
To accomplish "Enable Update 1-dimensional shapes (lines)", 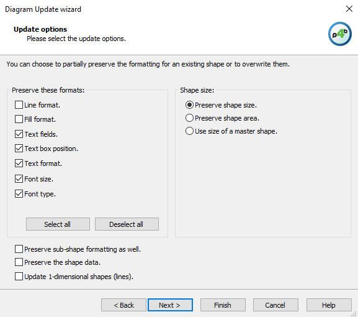I will 19,277.
